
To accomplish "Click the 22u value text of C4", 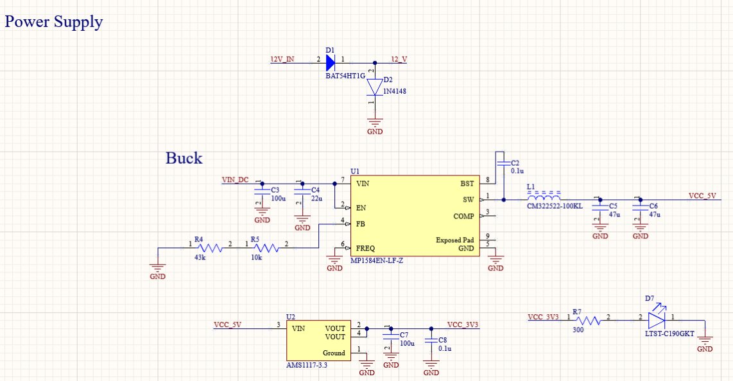I will tap(316, 199).
